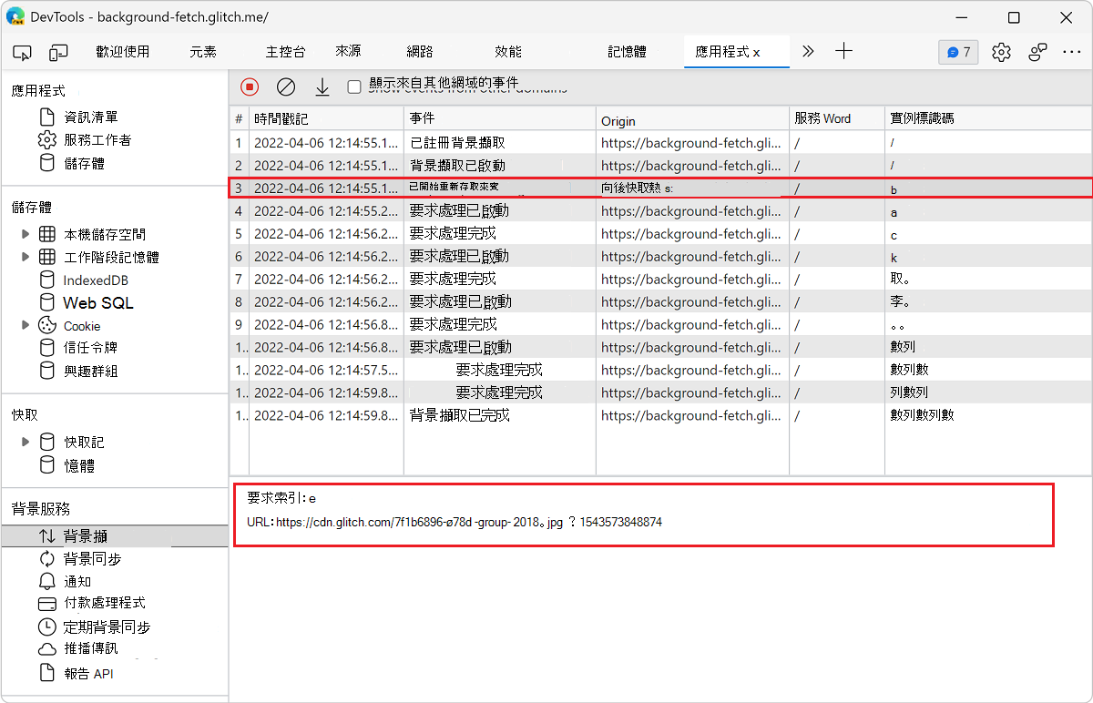Toggle the device emulation icon

[x=58, y=52]
